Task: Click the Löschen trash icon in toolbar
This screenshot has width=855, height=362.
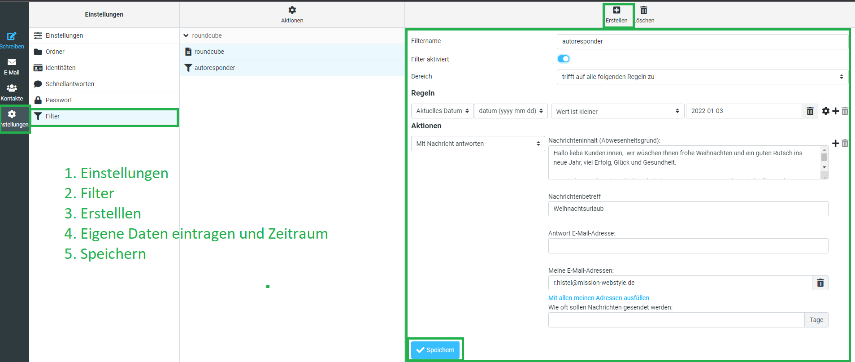Action: [x=644, y=10]
